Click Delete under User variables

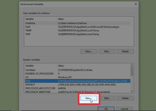coord(125,51)
